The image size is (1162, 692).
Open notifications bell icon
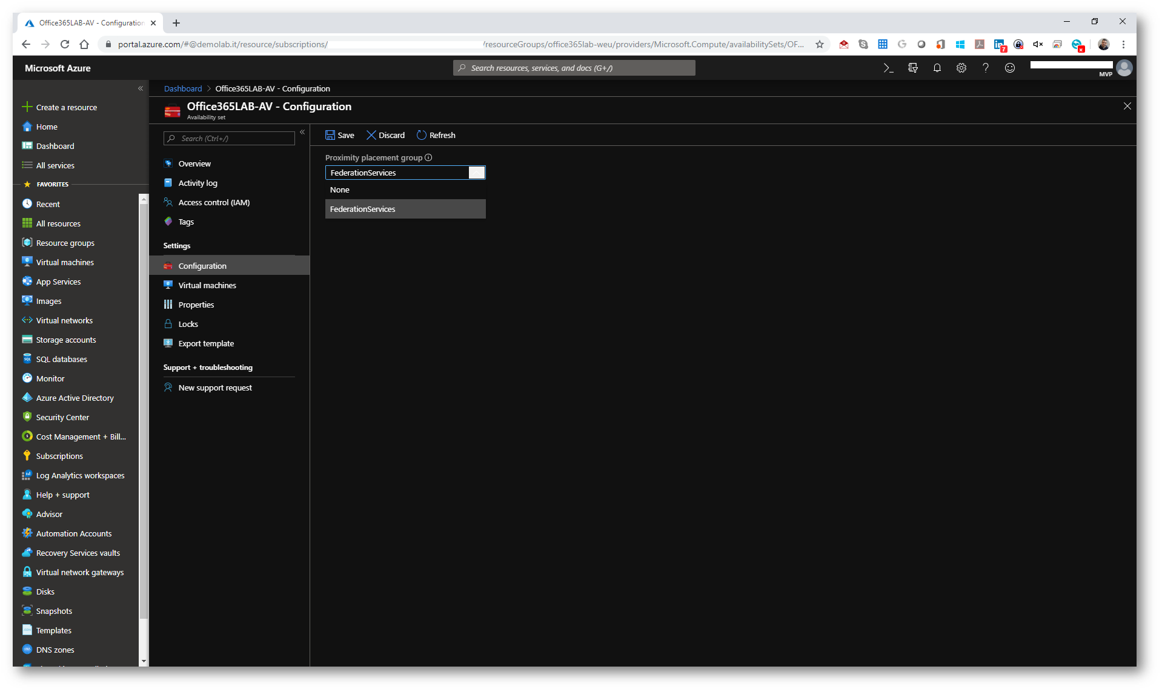coord(937,68)
